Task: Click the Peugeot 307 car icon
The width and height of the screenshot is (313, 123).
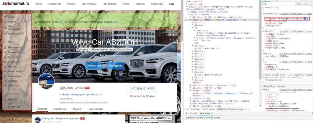Action: click(5, 62)
